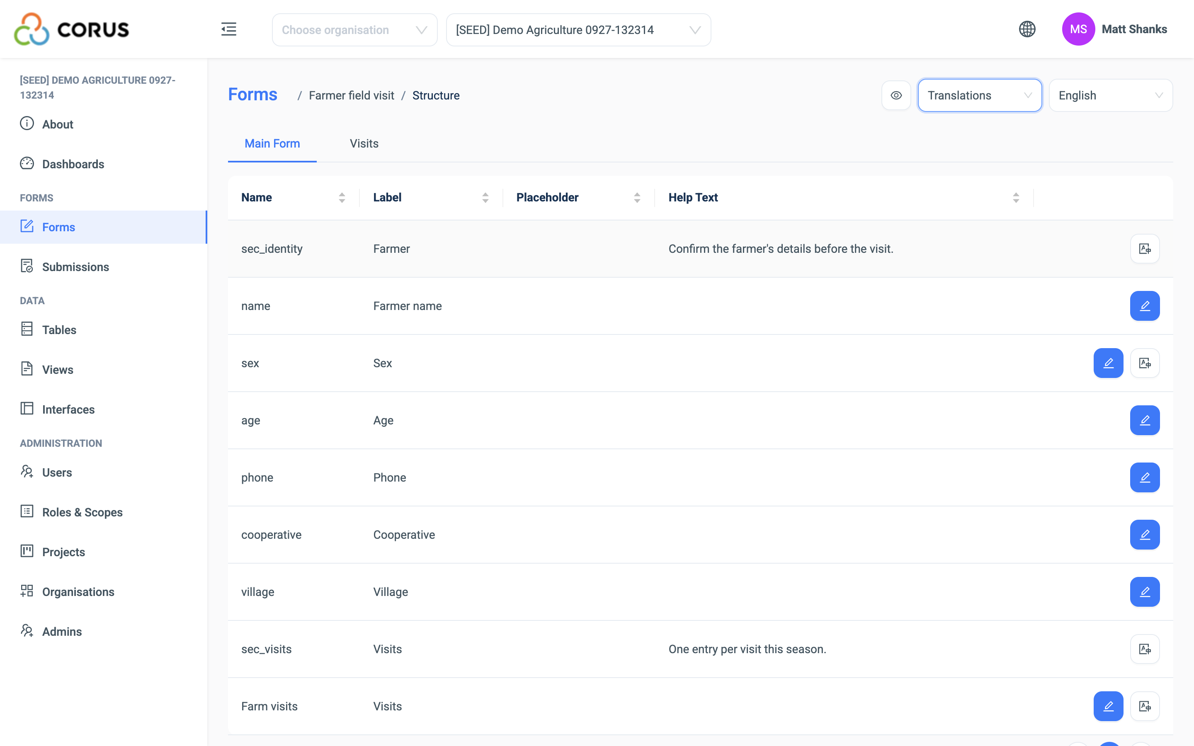Collapse the sidebar menu icon

tap(228, 29)
